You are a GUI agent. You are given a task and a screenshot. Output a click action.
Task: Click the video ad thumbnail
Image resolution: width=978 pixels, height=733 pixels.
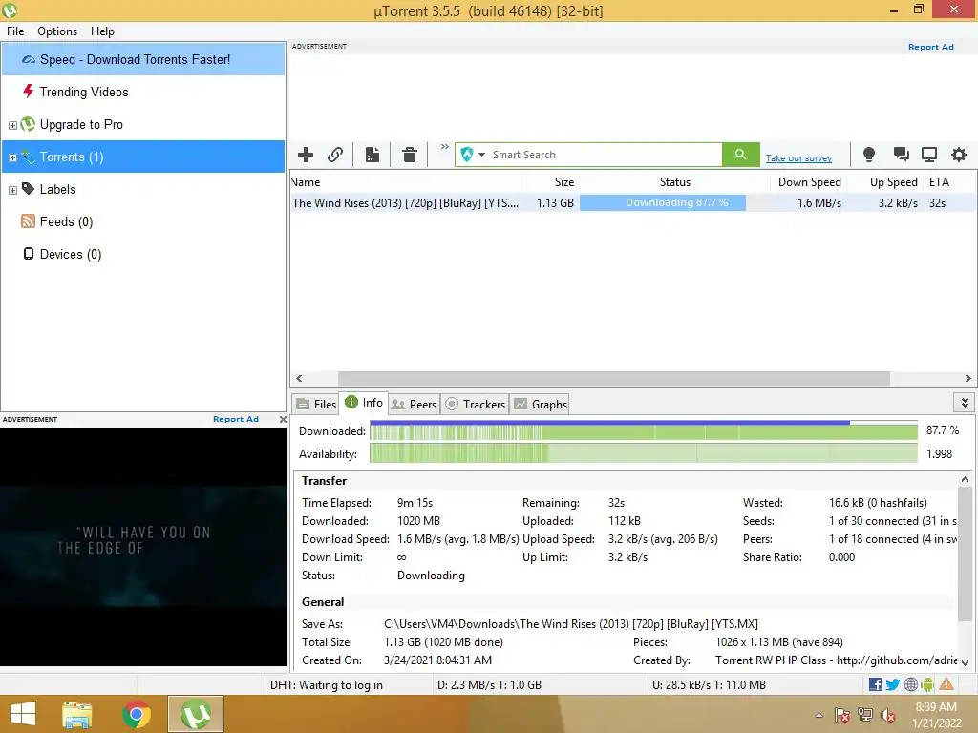coord(143,547)
